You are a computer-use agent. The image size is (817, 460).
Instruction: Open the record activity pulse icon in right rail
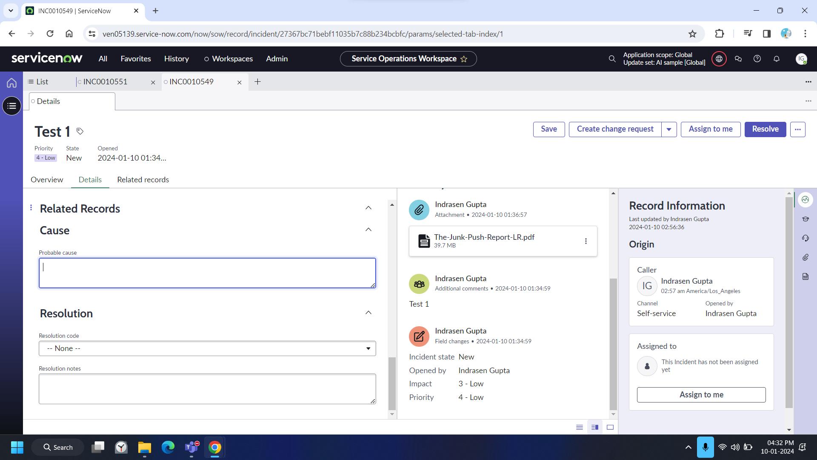(x=805, y=199)
